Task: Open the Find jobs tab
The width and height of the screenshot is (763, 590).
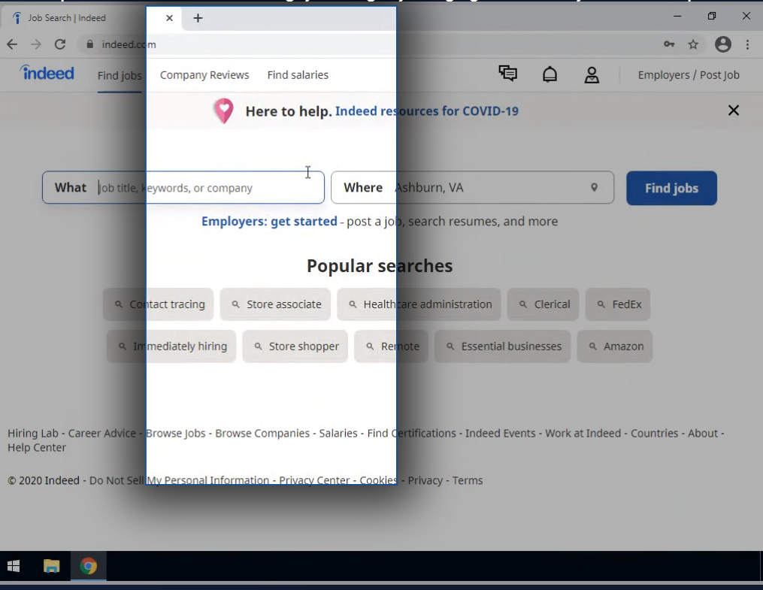Action: [120, 75]
